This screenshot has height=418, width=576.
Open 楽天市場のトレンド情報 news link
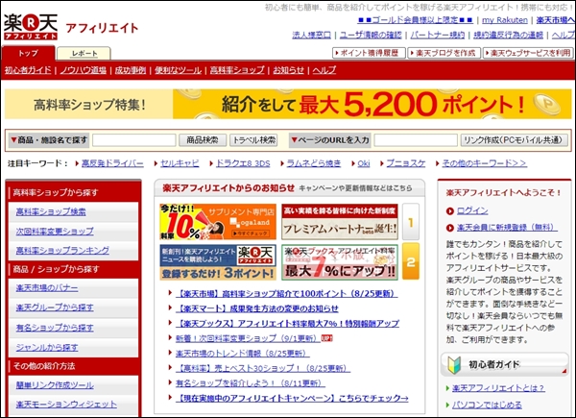(x=243, y=354)
